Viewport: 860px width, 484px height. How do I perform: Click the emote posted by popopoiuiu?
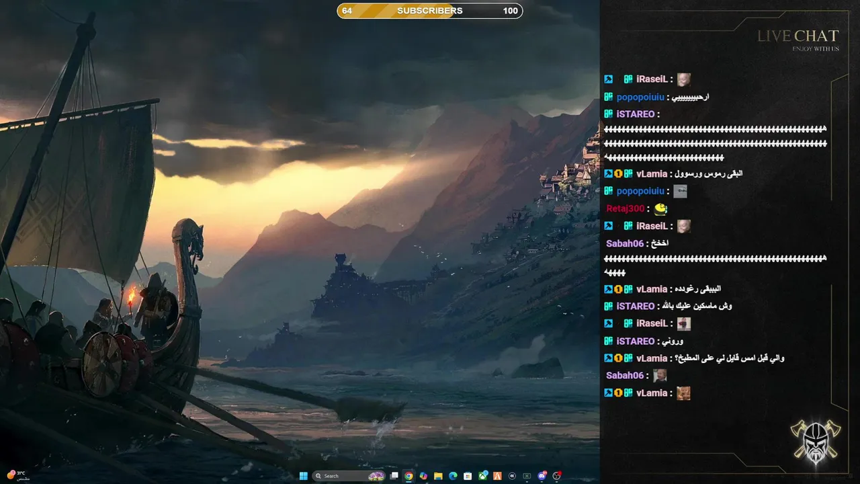pyautogui.click(x=680, y=192)
